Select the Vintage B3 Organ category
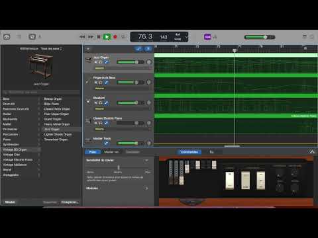The width and height of the screenshot is (318, 238). tap(15, 149)
